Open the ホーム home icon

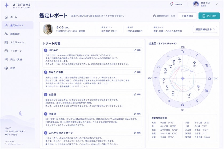tap(6, 17)
